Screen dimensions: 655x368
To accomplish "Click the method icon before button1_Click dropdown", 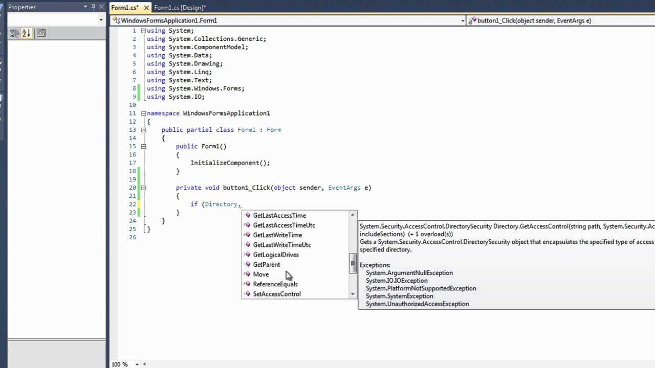I will (473, 20).
